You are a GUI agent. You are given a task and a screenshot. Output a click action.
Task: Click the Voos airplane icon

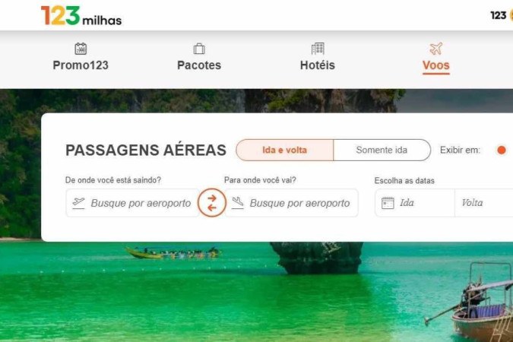435,49
